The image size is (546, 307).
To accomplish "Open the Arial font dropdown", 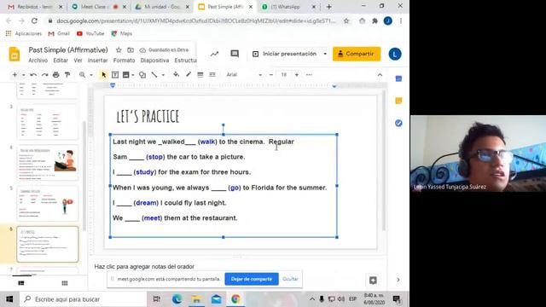I will (x=244, y=74).
